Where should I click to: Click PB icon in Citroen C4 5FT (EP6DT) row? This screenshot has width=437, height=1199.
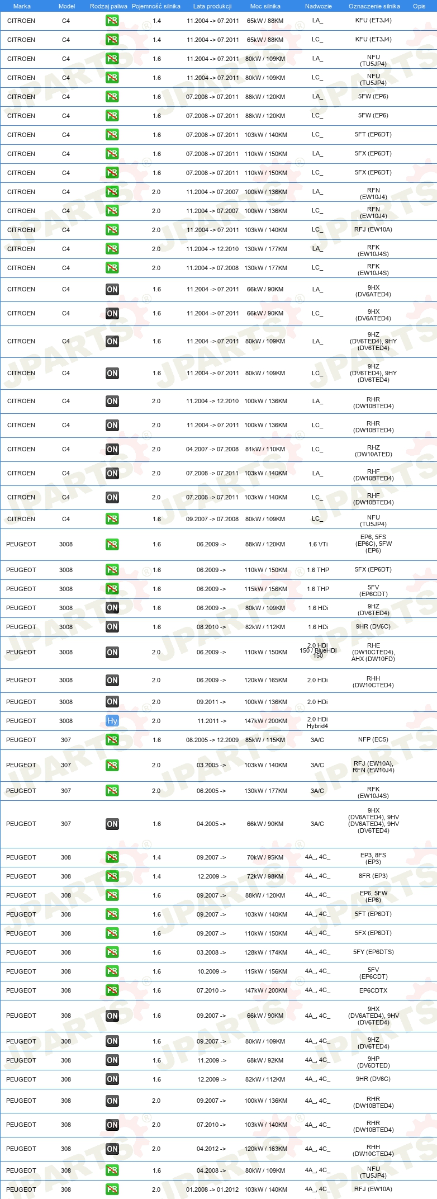pyautogui.click(x=112, y=135)
